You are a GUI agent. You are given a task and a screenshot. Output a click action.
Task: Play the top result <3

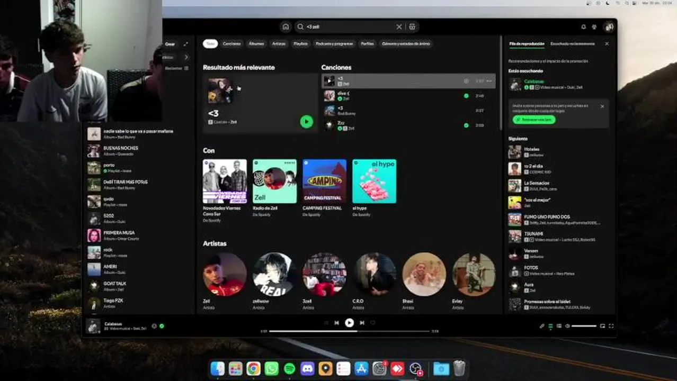pyautogui.click(x=306, y=122)
